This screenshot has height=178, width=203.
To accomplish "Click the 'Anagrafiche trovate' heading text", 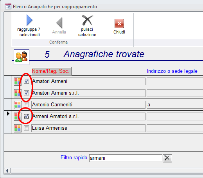I will tap(104, 54).
